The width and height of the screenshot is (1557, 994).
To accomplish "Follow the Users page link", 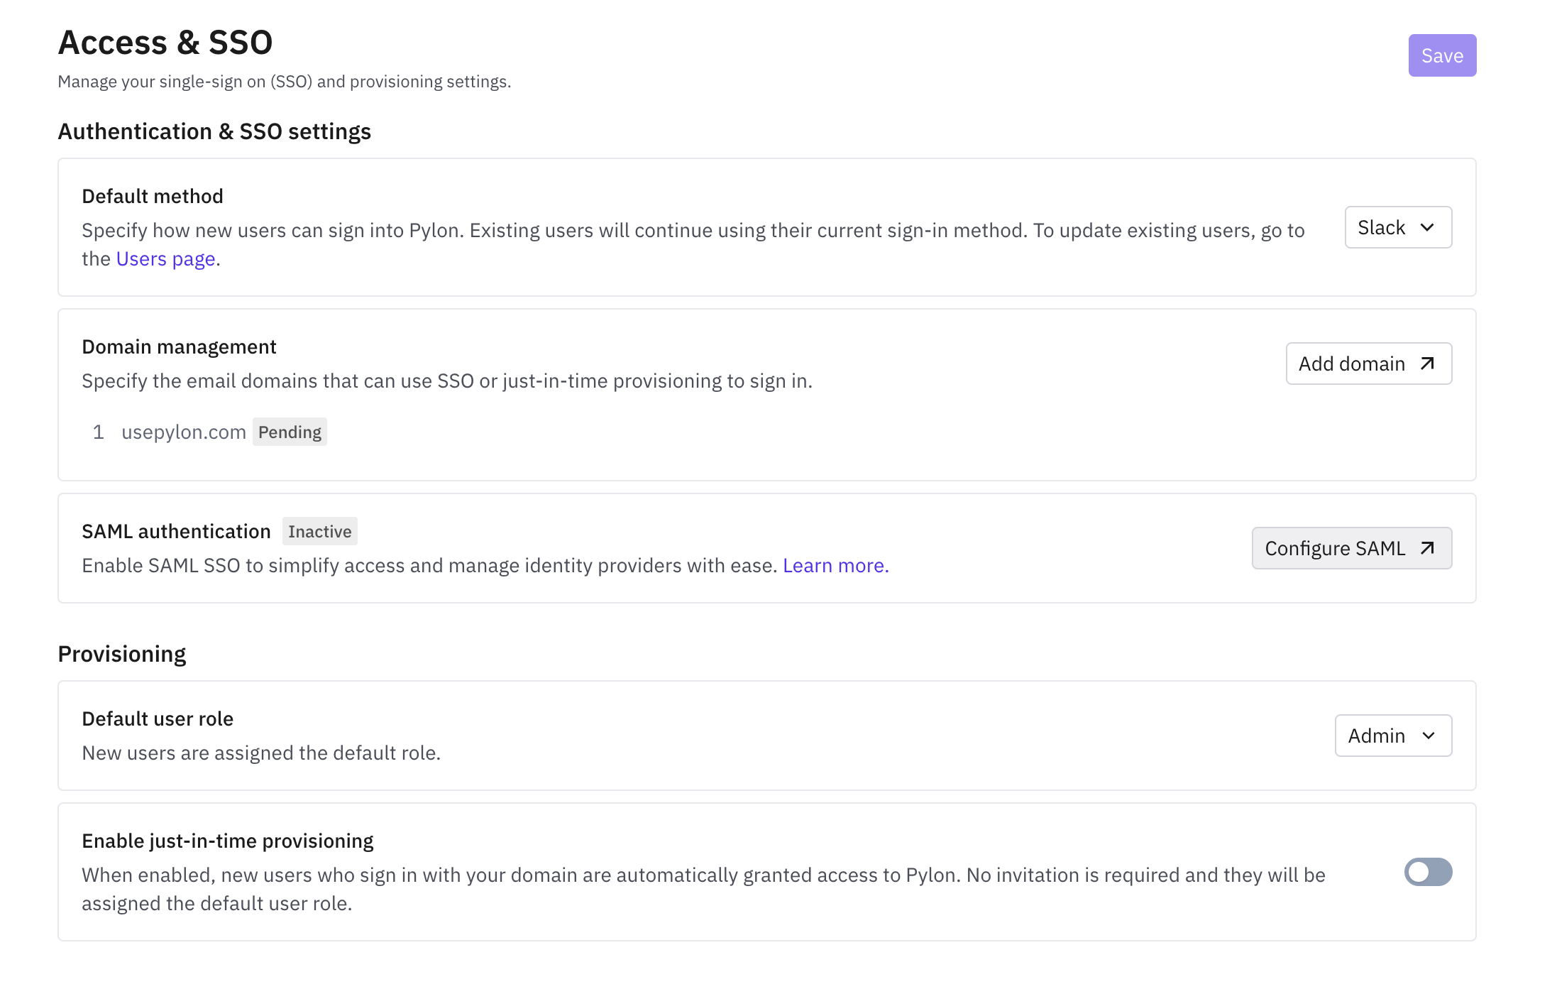I will click(x=165, y=259).
